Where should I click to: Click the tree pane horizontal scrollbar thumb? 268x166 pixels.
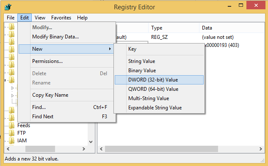click(x=40, y=149)
